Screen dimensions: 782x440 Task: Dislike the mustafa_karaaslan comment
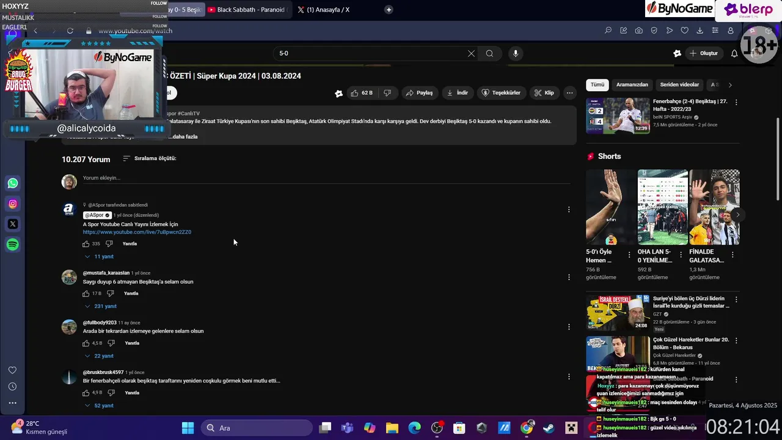(110, 293)
